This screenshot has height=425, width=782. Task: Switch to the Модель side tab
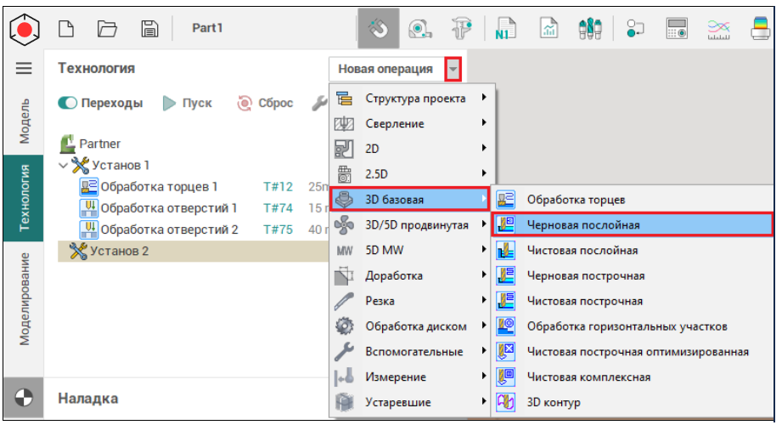click(24, 119)
